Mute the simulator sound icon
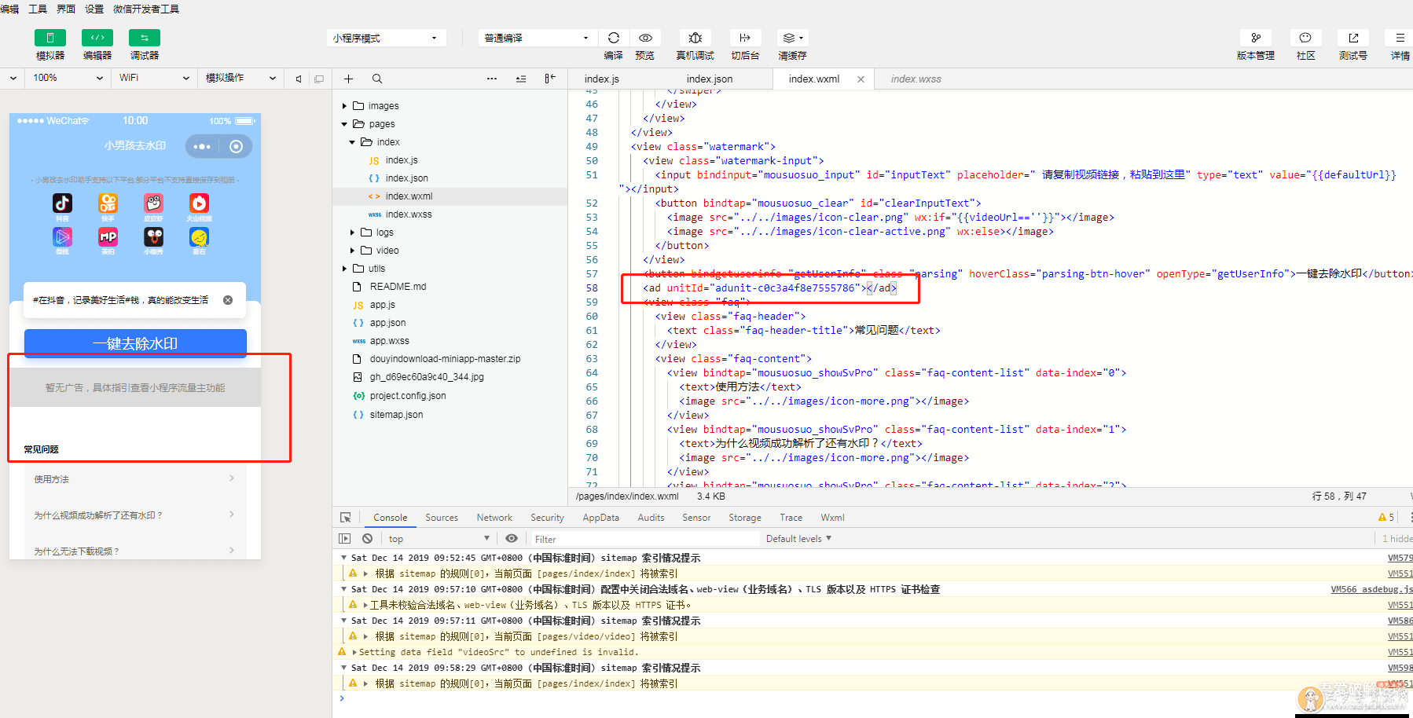 [299, 79]
